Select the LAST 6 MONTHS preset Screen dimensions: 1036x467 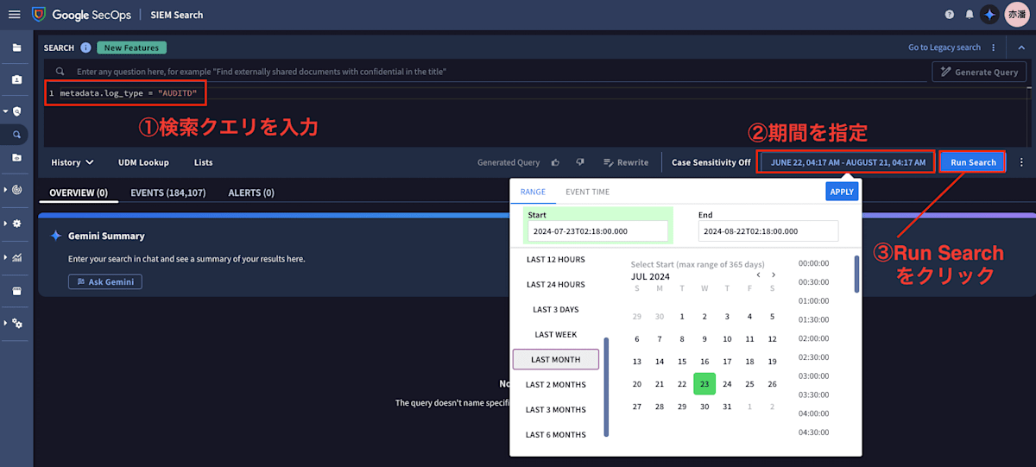click(x=555, y=435)
